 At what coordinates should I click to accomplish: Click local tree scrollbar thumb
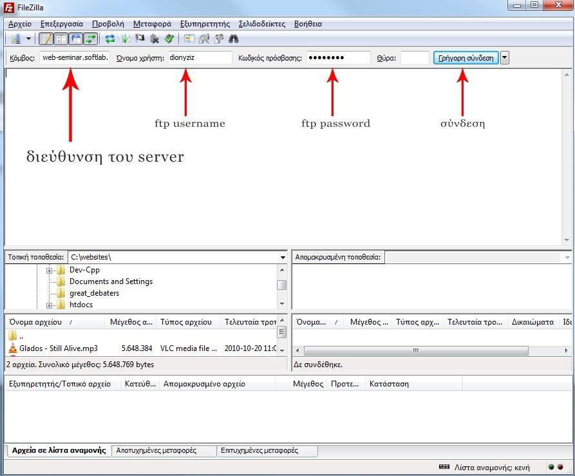281,285
